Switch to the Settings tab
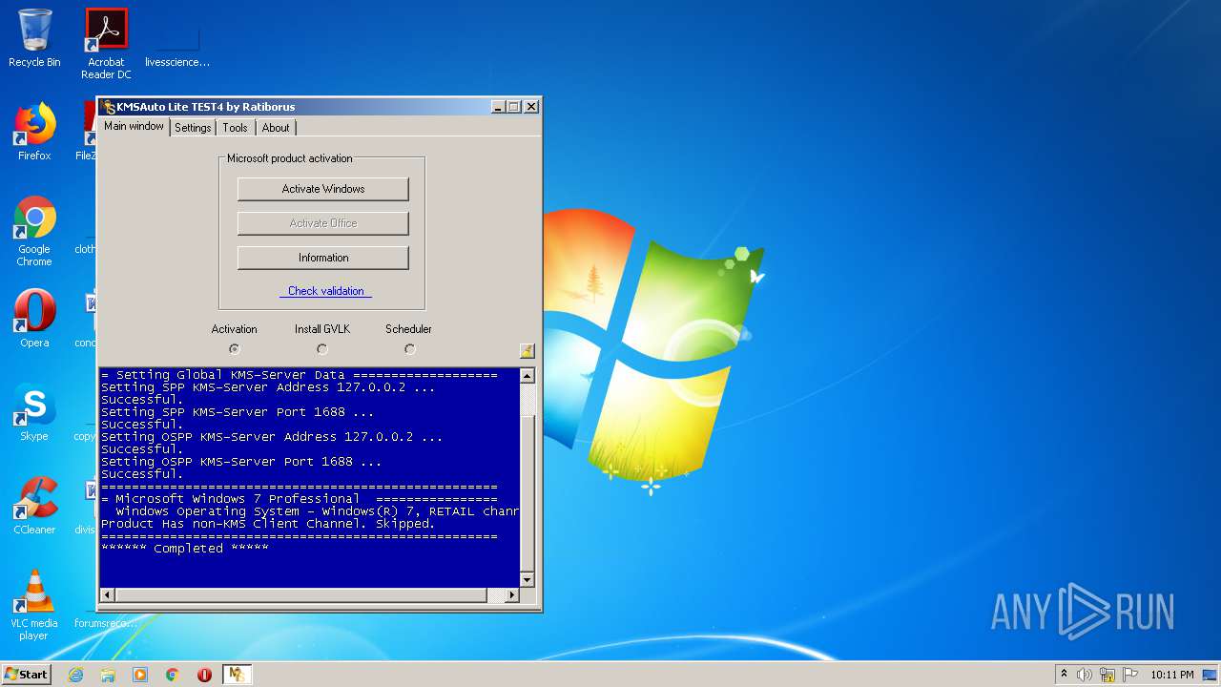Screen dimensions: 1221x687 tap(193, 128)
